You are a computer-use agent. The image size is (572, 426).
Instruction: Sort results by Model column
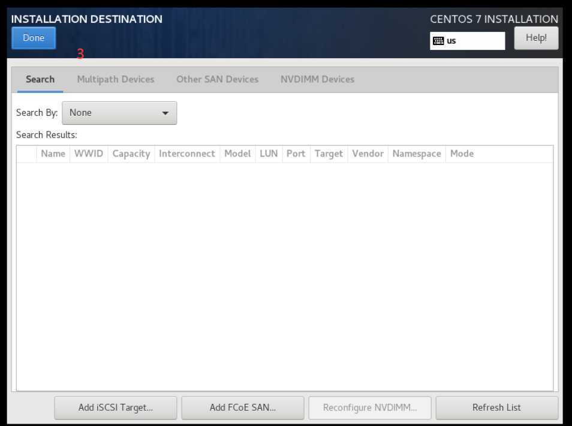pos(237,154)
